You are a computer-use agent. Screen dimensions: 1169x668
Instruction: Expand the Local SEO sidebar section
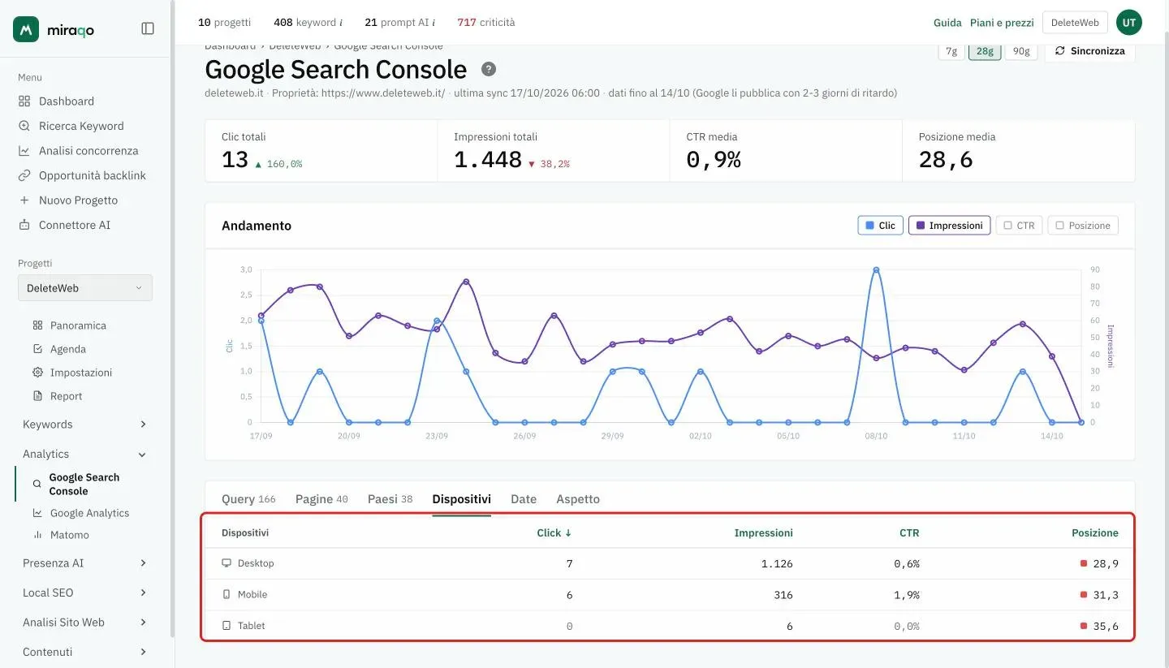point(84,593)
